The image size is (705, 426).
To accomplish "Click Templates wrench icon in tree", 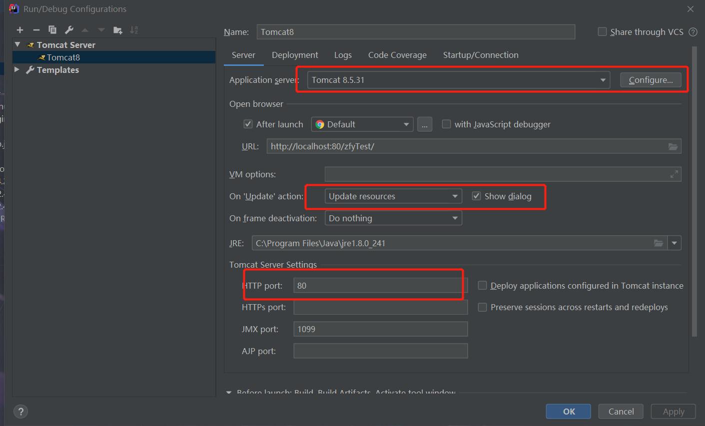I will [x=30, y=70].
